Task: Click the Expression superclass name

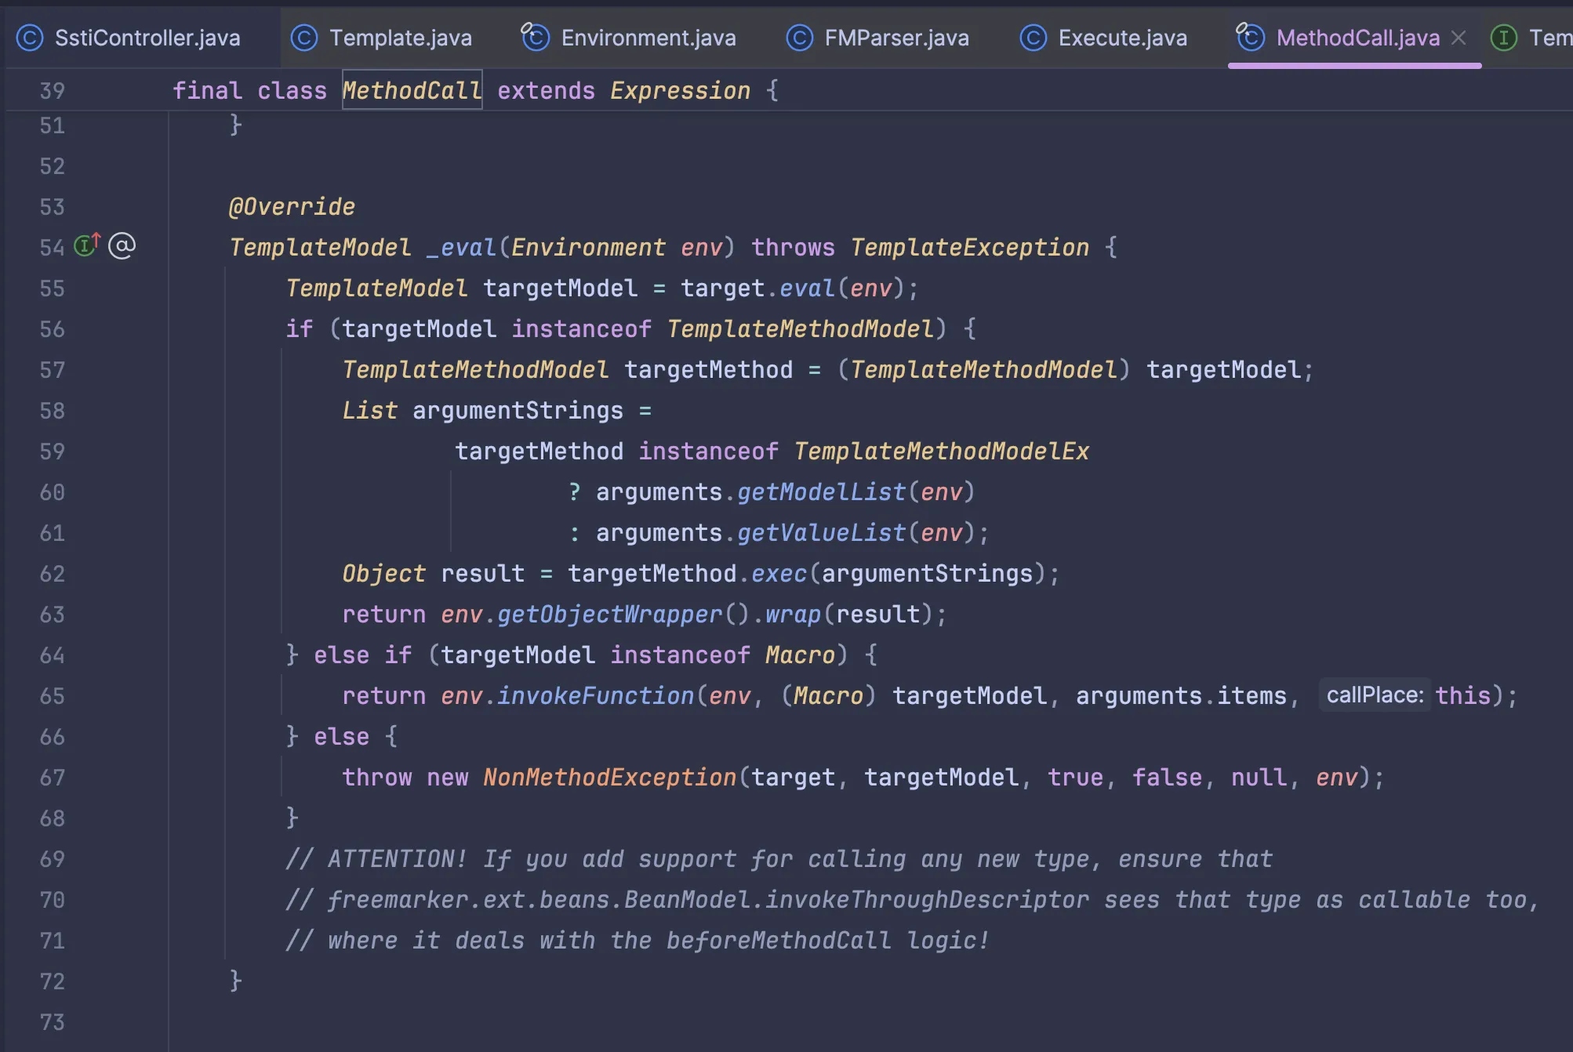Action: click(680, 90)
